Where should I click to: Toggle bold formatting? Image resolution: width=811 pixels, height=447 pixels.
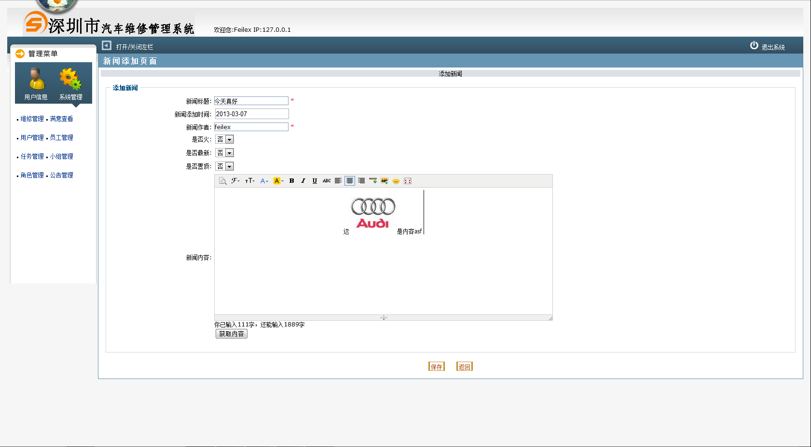coord(291,181)
